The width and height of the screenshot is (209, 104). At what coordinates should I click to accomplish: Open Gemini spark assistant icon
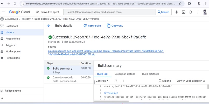click(177, 12)
